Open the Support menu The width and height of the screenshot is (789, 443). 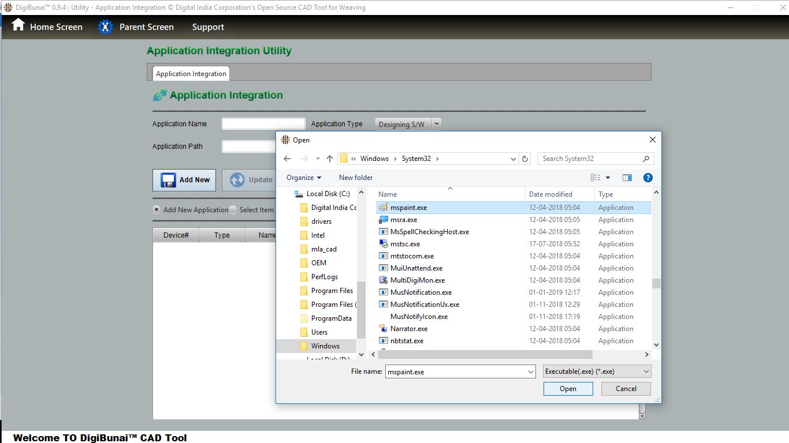coord(208,27)
